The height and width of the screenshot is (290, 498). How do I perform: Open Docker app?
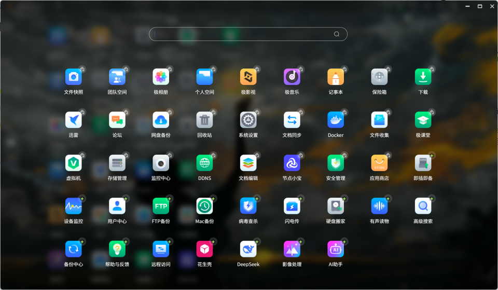pos(336,120)
